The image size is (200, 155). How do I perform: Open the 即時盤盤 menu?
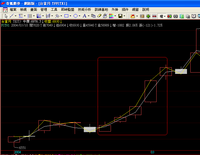point(68,10)
